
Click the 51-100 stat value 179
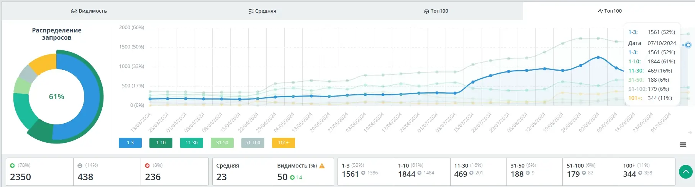pyautogui.click(x=573, y=174)
